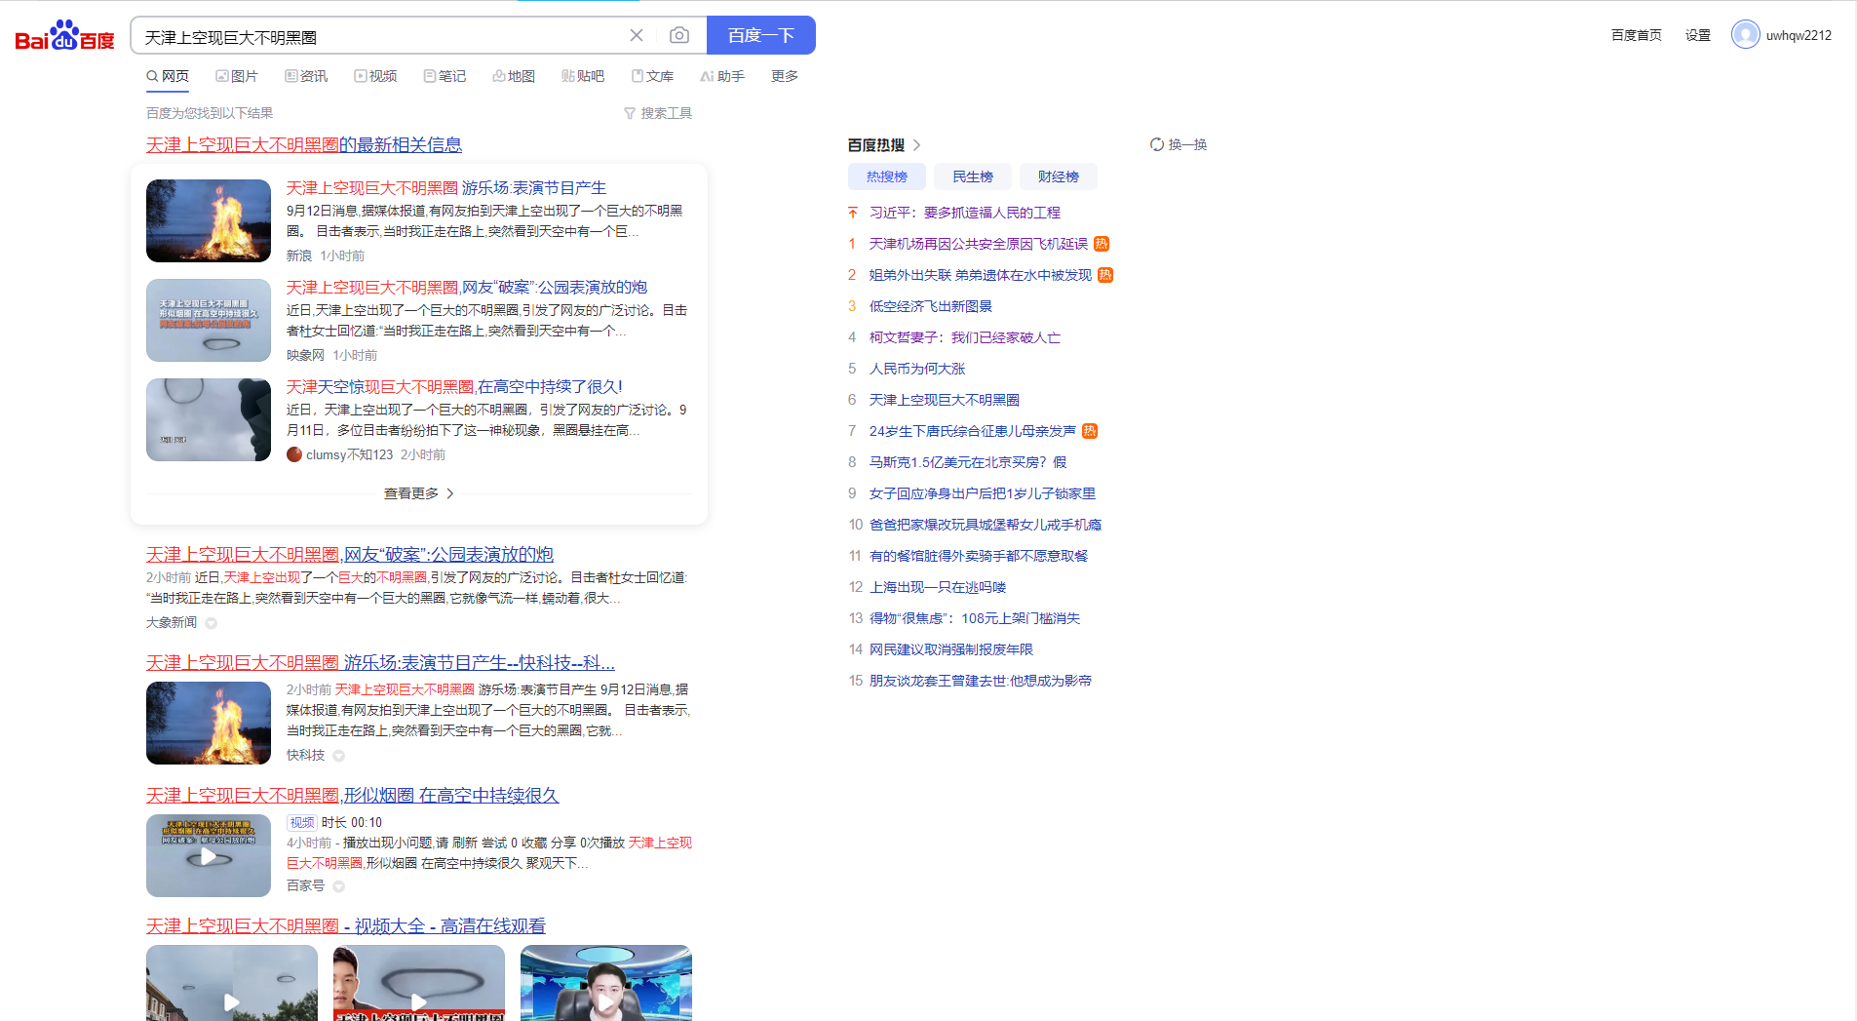
Task: Switch to the 资讯 tab
Action: point(306,76)
